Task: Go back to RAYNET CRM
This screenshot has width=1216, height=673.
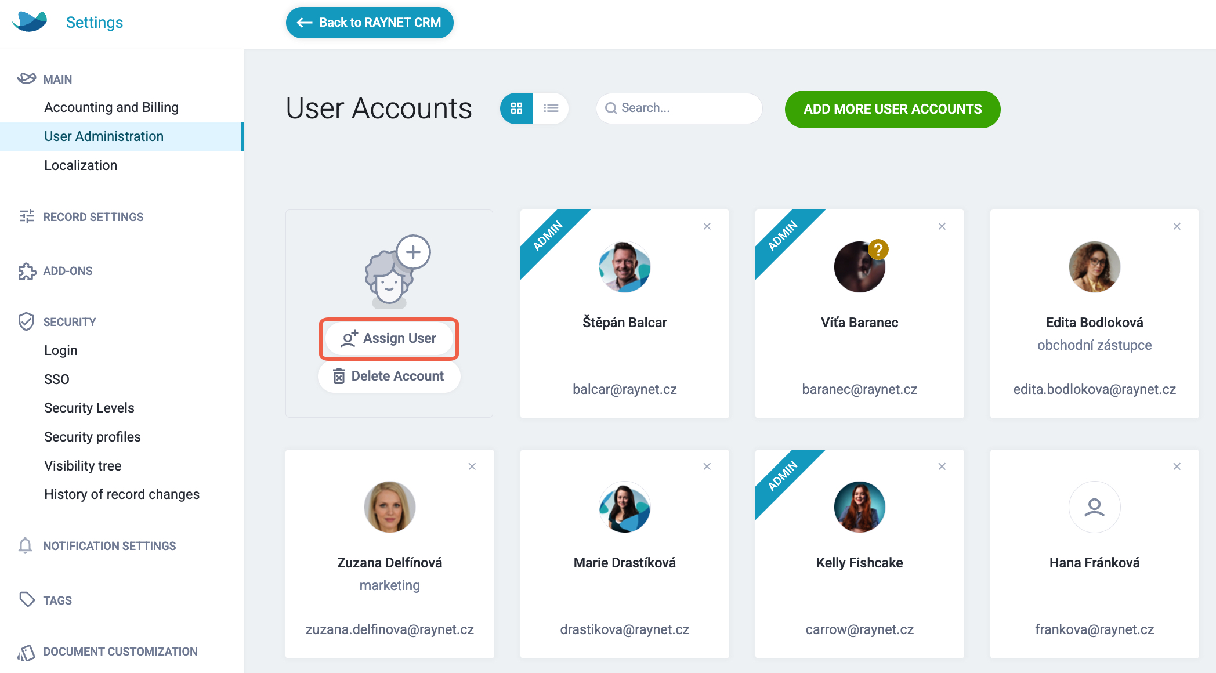Action: click(x=370, y=23)
